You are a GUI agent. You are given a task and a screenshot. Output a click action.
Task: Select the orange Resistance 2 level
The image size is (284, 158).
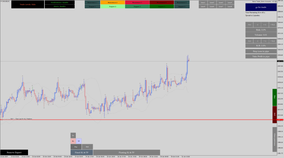[x=112, y=2]
